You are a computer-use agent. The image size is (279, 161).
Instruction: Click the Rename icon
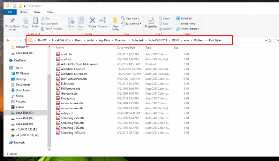click(103, 21)
